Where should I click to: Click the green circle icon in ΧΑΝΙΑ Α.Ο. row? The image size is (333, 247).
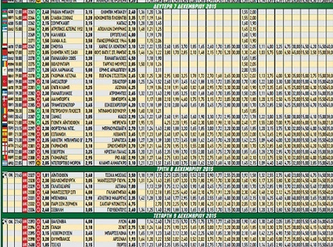click(38, 41)
